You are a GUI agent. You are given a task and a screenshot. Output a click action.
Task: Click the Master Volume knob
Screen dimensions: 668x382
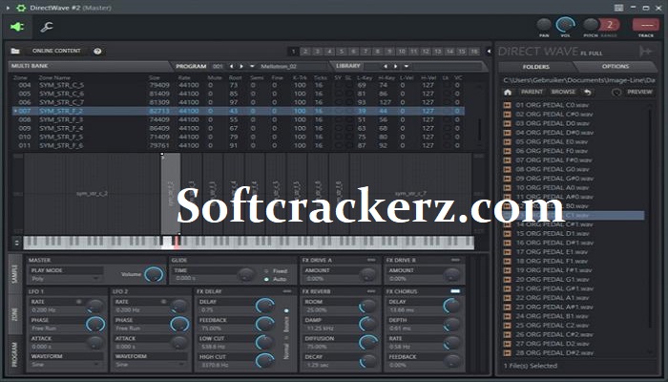coord(154,274)
